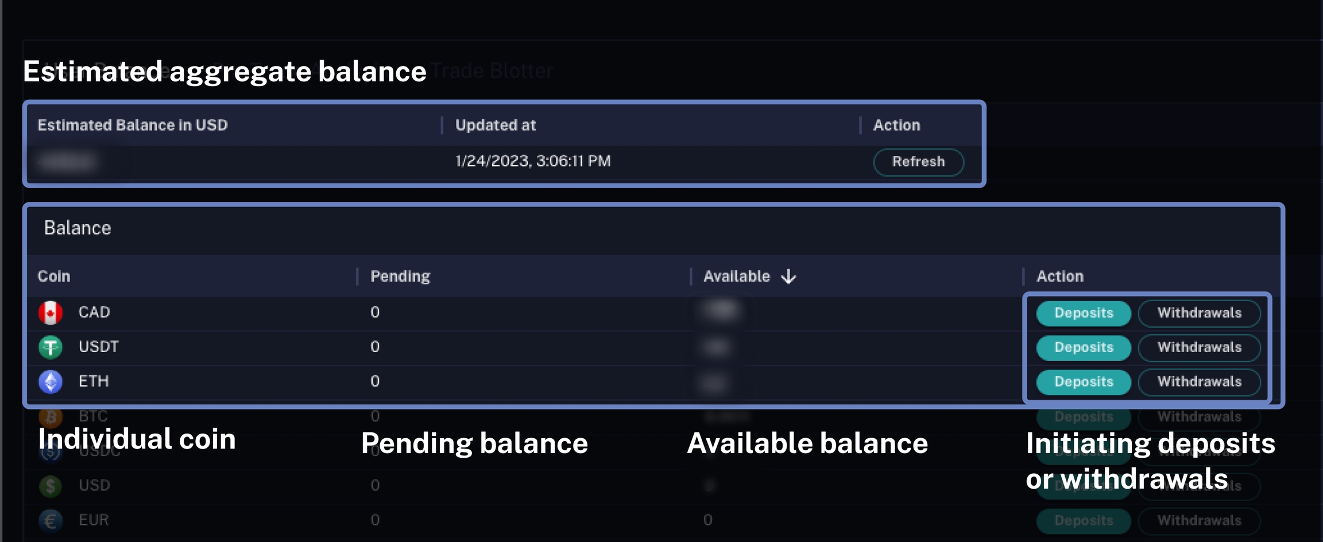Click the USDT Tether coin icon
The height and width of the screenshot is (542, 1323).
[x=51, y=347]
